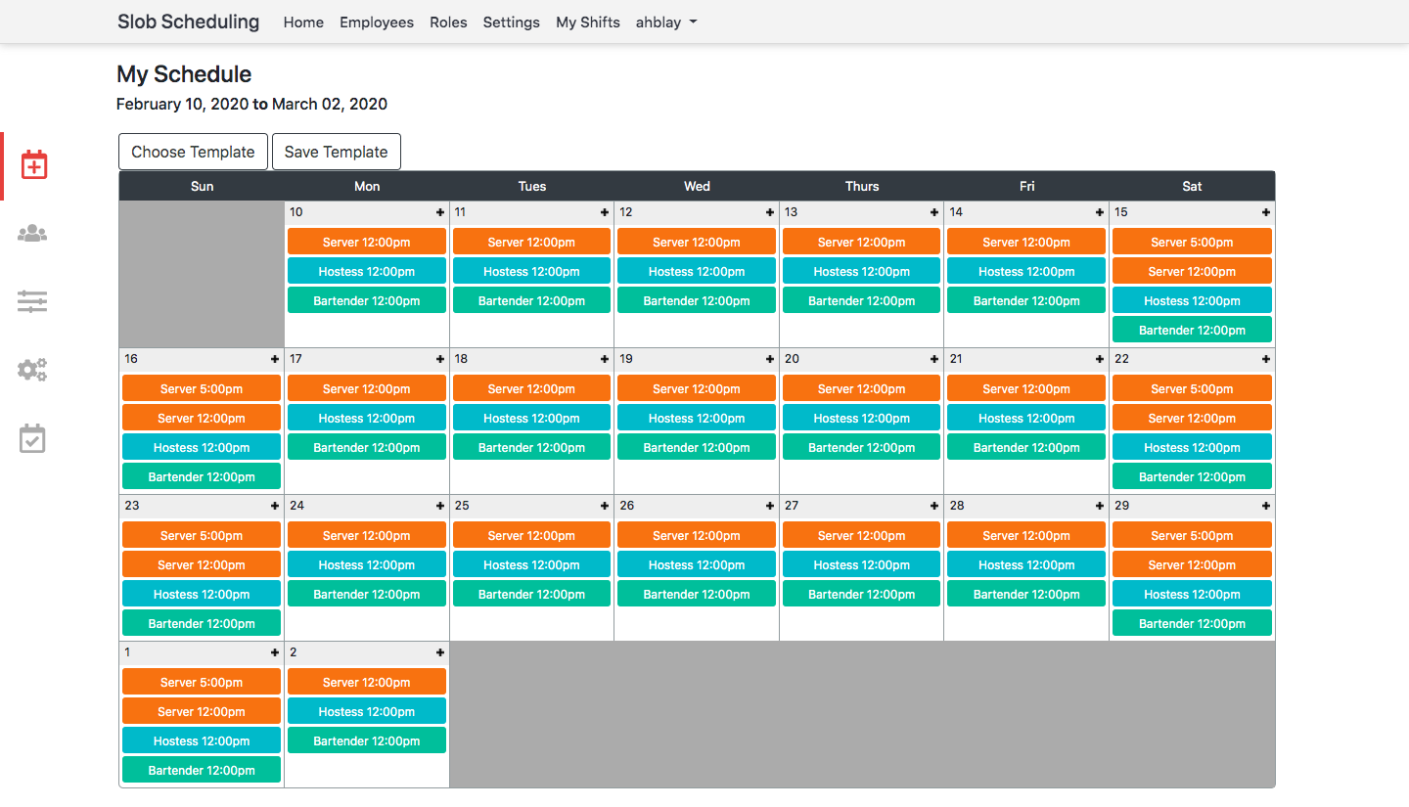Add a shift on day 15
Image resolution: width=1409 pixels, height=807 pixels.
click(1266, 212)
